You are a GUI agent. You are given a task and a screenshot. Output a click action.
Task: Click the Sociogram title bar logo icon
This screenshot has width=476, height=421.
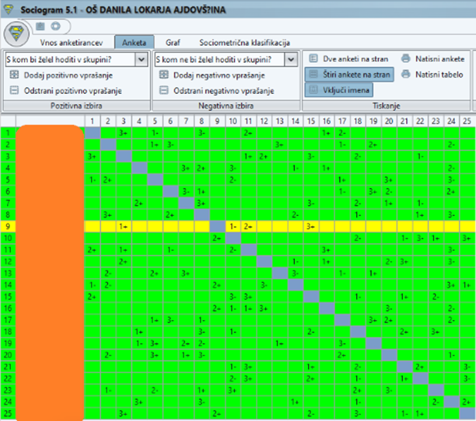9,9
